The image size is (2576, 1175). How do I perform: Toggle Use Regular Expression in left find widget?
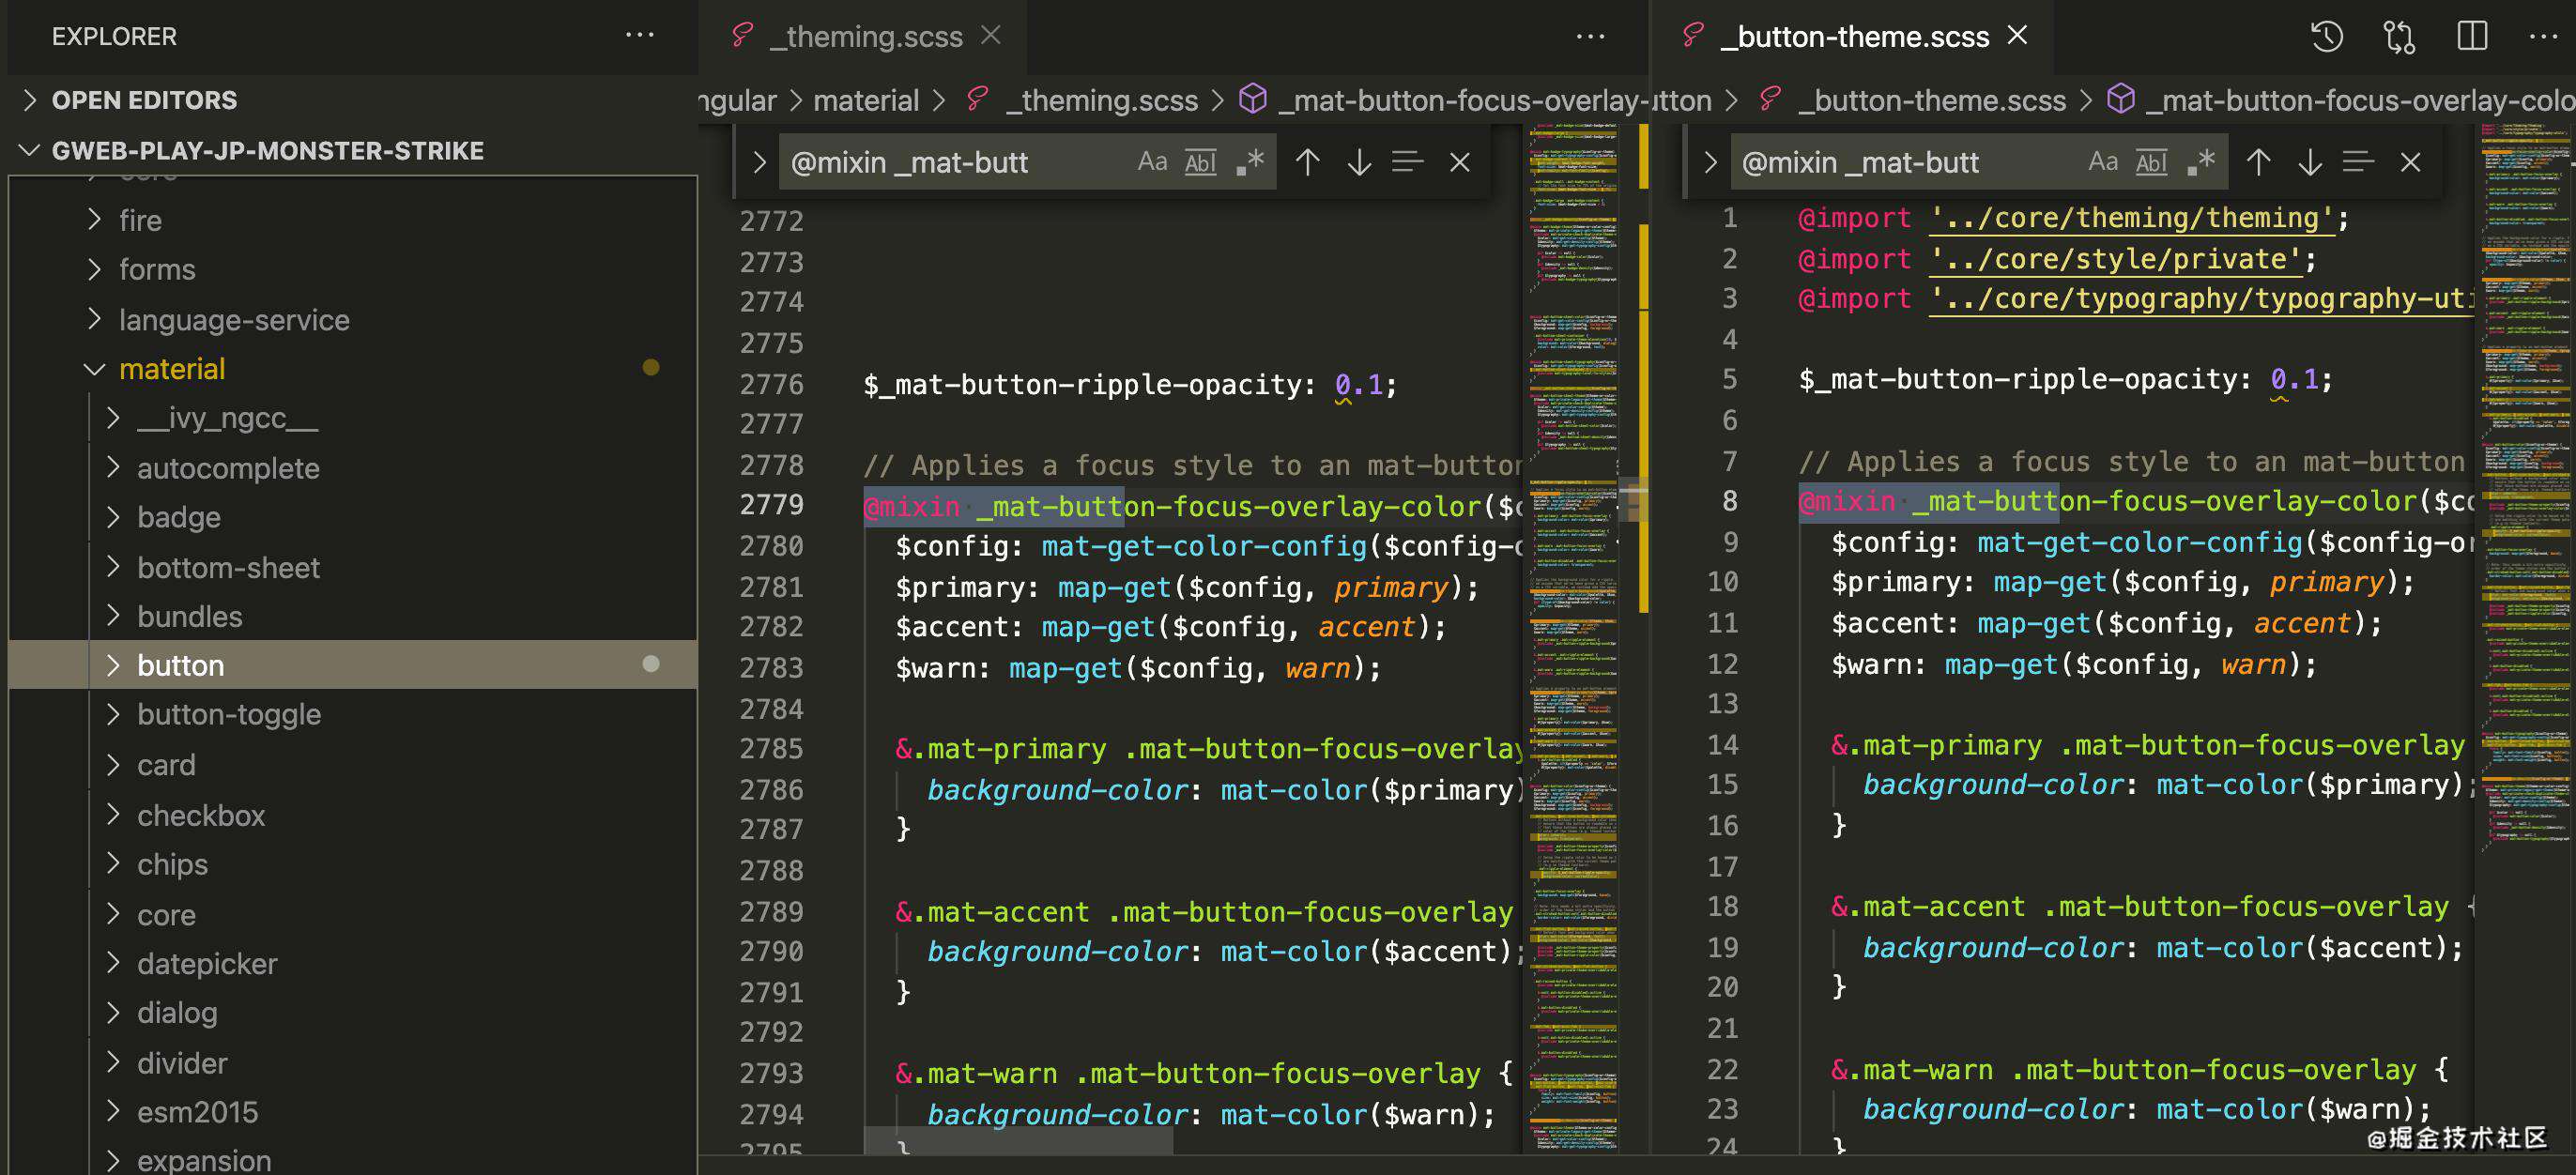click(1249, 162)
